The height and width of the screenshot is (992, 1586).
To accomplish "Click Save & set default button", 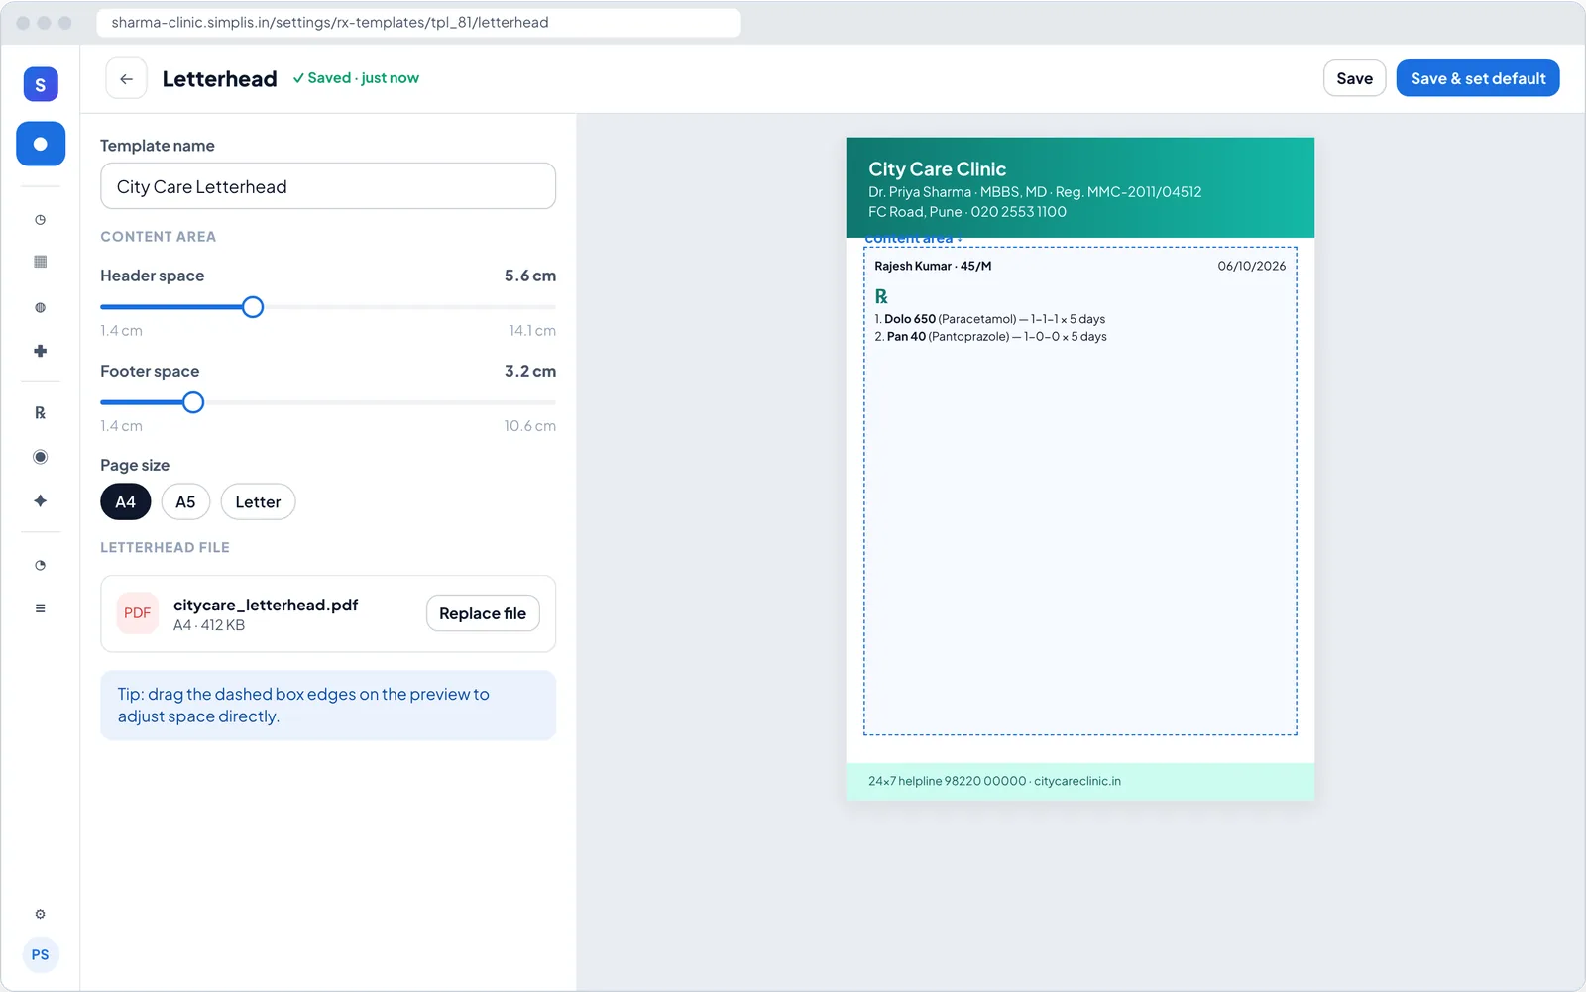I will [1478, 78].
